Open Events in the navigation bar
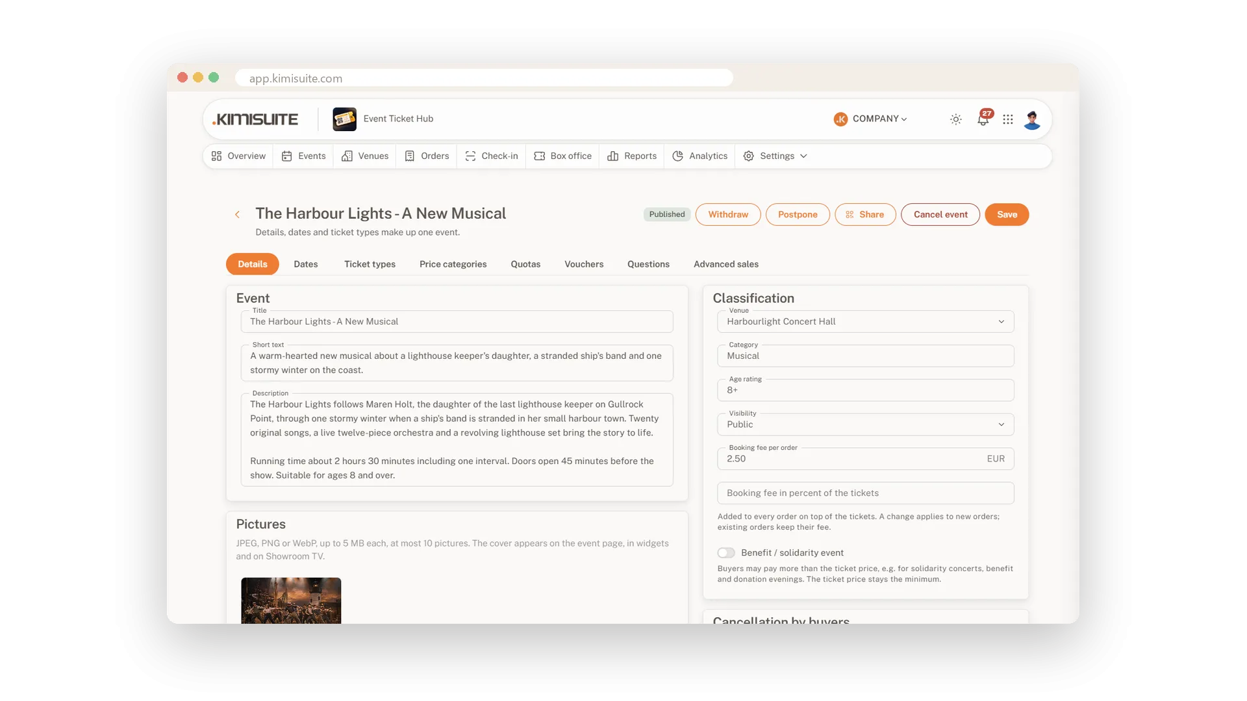Viewport: 1247px width, 701px height. [x=304, y=156]
